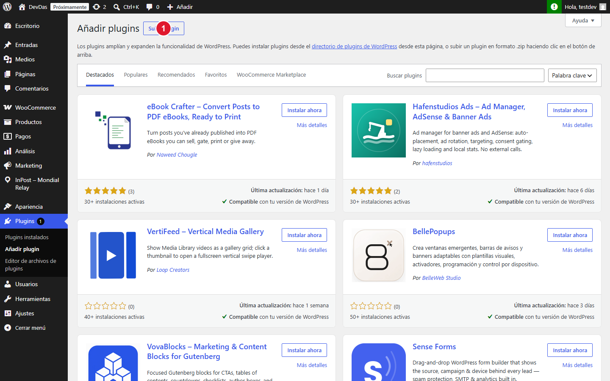
Task: Switch to the Populares tab
Action: 136,75
